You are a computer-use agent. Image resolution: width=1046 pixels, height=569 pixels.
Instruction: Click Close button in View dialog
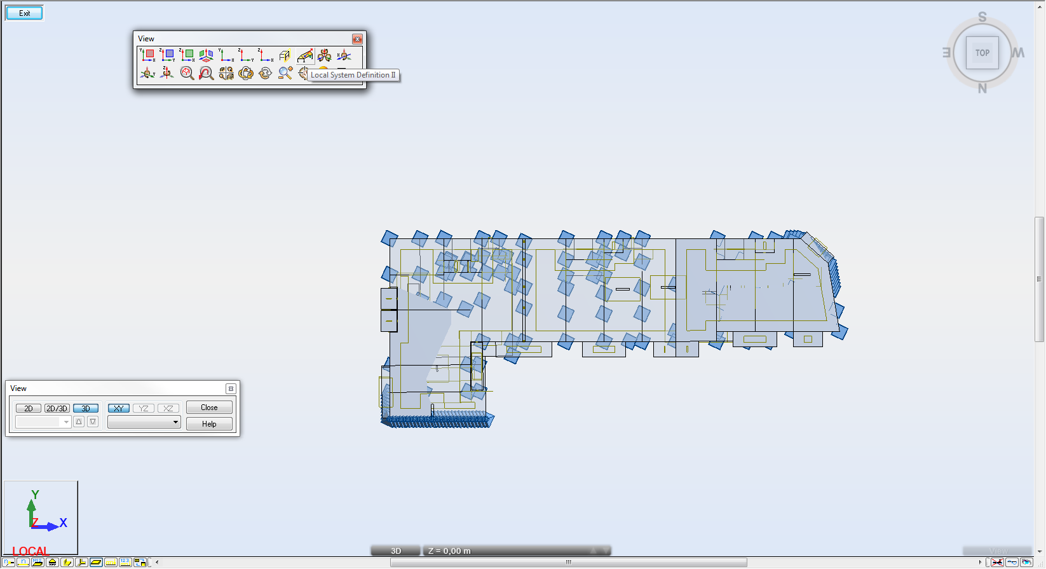coord(209,408)
